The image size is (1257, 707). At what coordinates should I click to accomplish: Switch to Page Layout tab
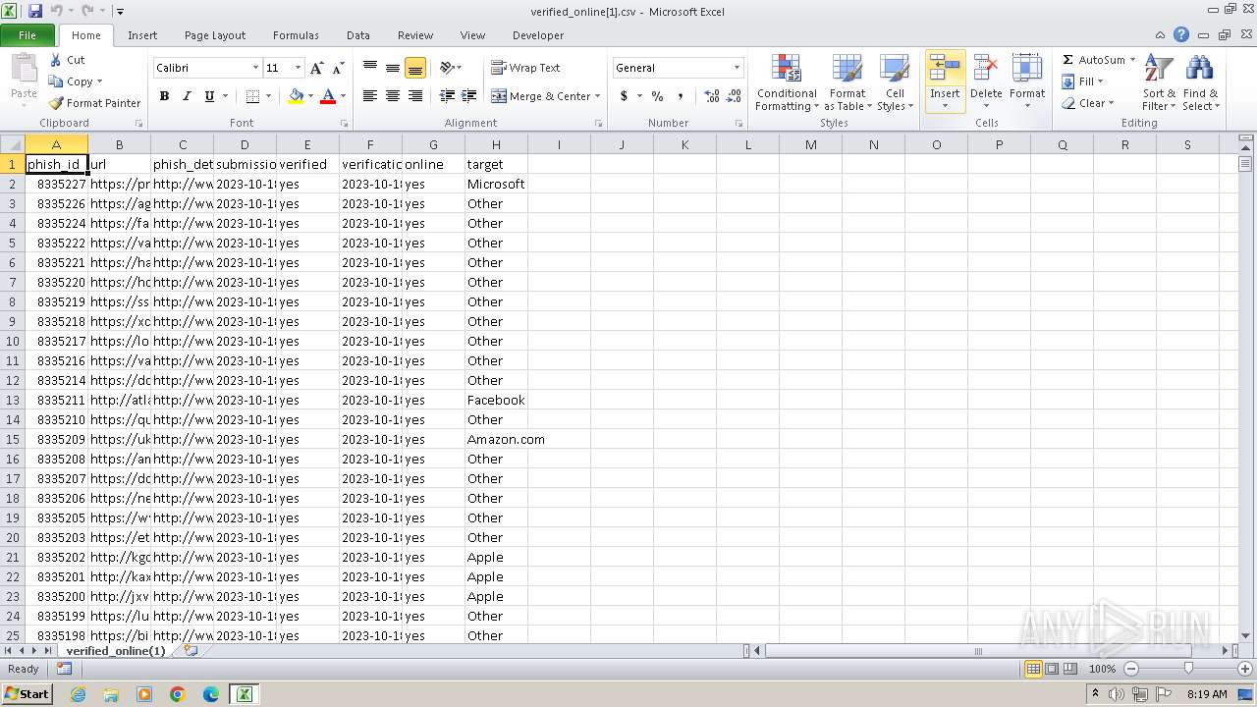click(x=215, y=35)
